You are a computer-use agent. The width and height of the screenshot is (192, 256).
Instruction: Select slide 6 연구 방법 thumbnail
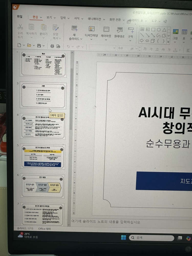pyautogui.click(x=42, y=186)
